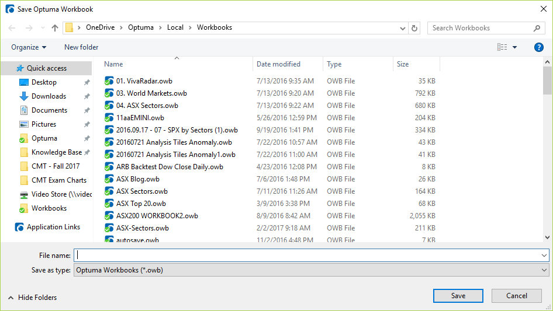Open CMT Exam Charts folder

point(59,180)
